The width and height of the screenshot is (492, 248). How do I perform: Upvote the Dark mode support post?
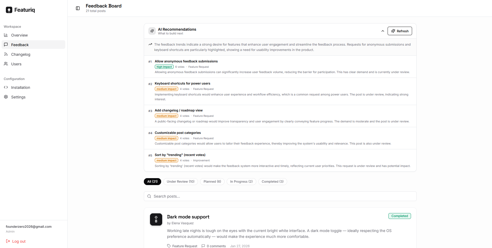tap(156, 219)
